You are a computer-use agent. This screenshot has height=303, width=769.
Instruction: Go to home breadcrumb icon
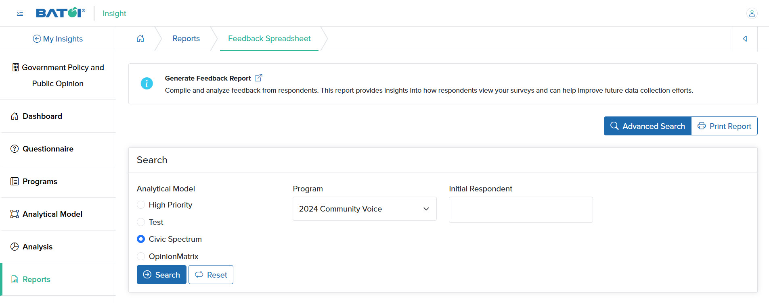pyautogui.click(x=140, y=39)
